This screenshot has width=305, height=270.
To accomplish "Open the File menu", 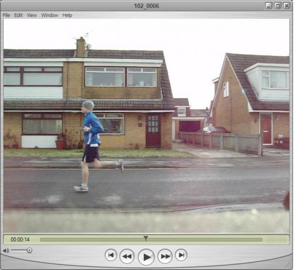I will [x=6, y=15].
